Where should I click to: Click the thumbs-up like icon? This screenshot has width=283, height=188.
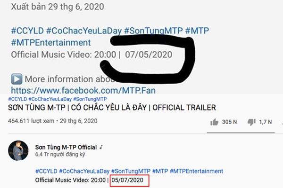click(216, 122)
